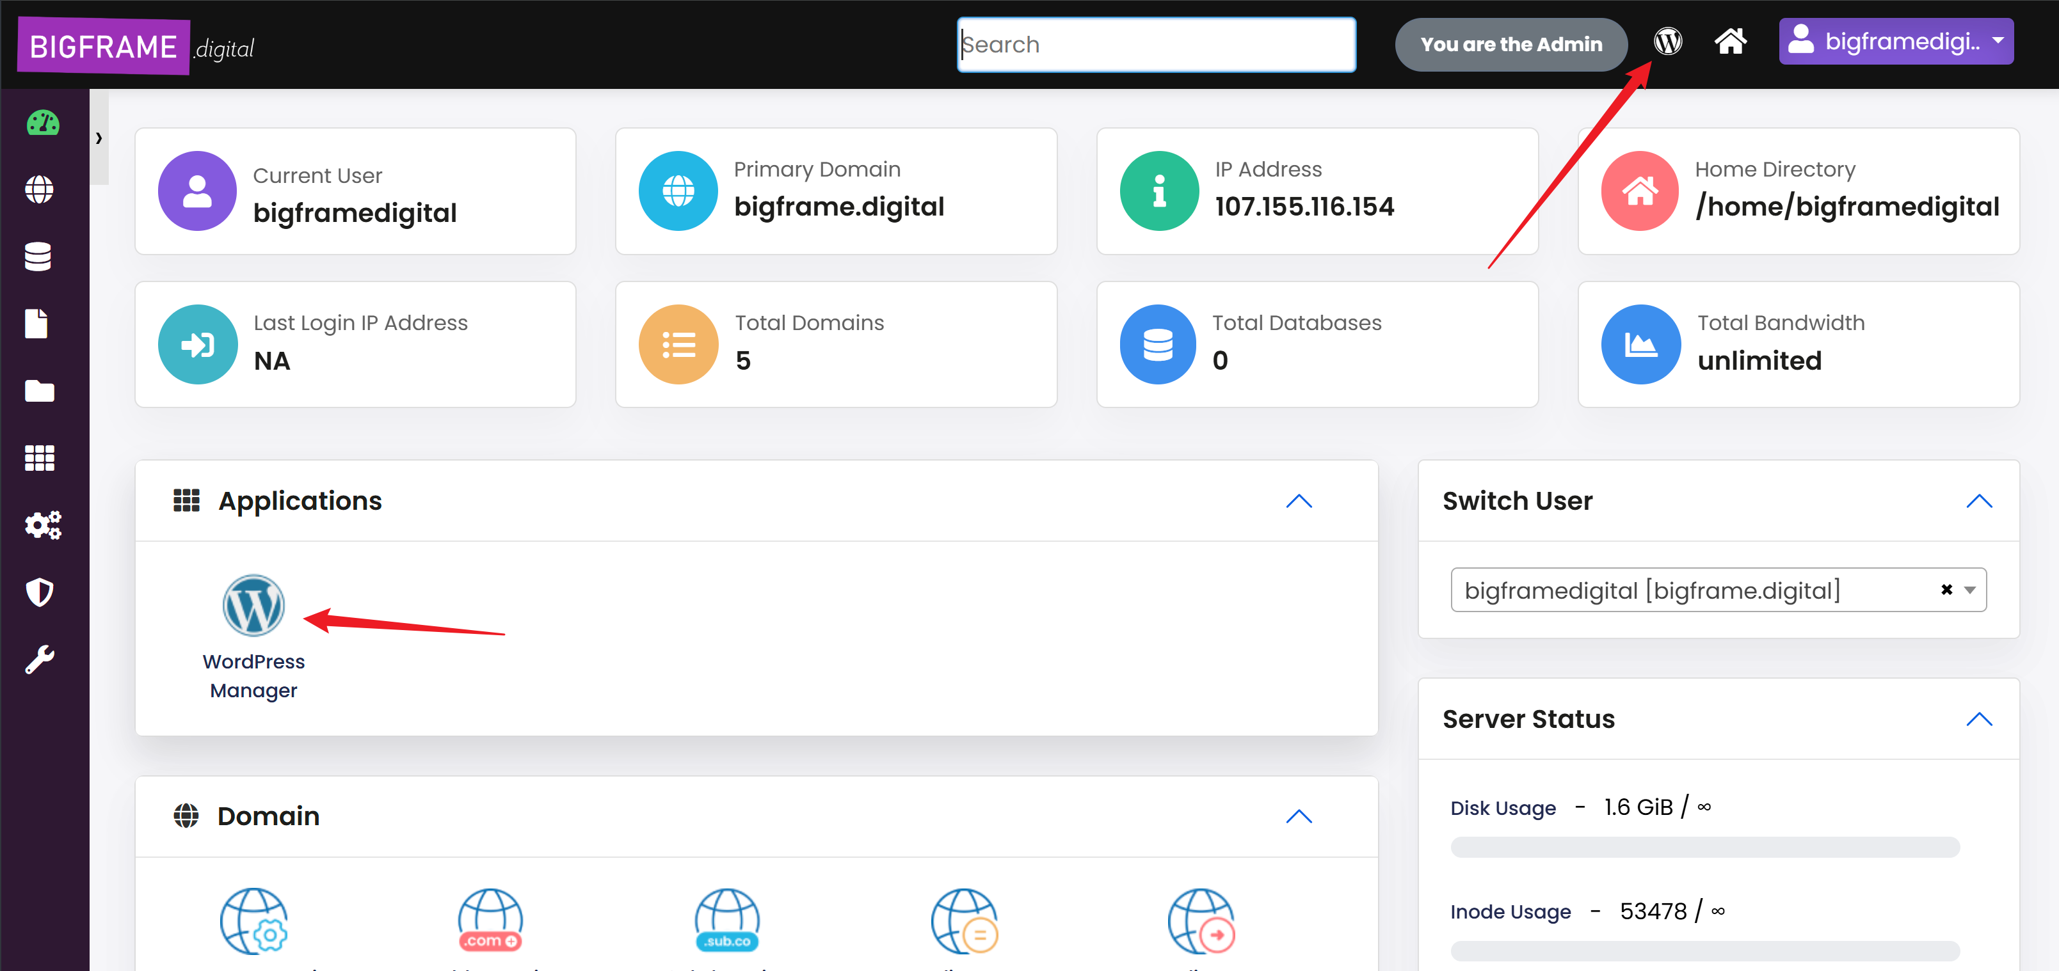
Task: Click the BIGFRAME digital logo
Action: [x=136, y=46]
